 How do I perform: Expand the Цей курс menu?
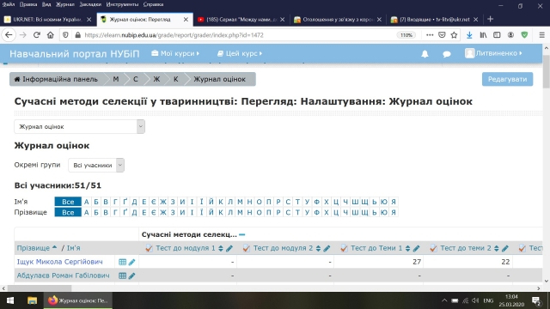240,53
